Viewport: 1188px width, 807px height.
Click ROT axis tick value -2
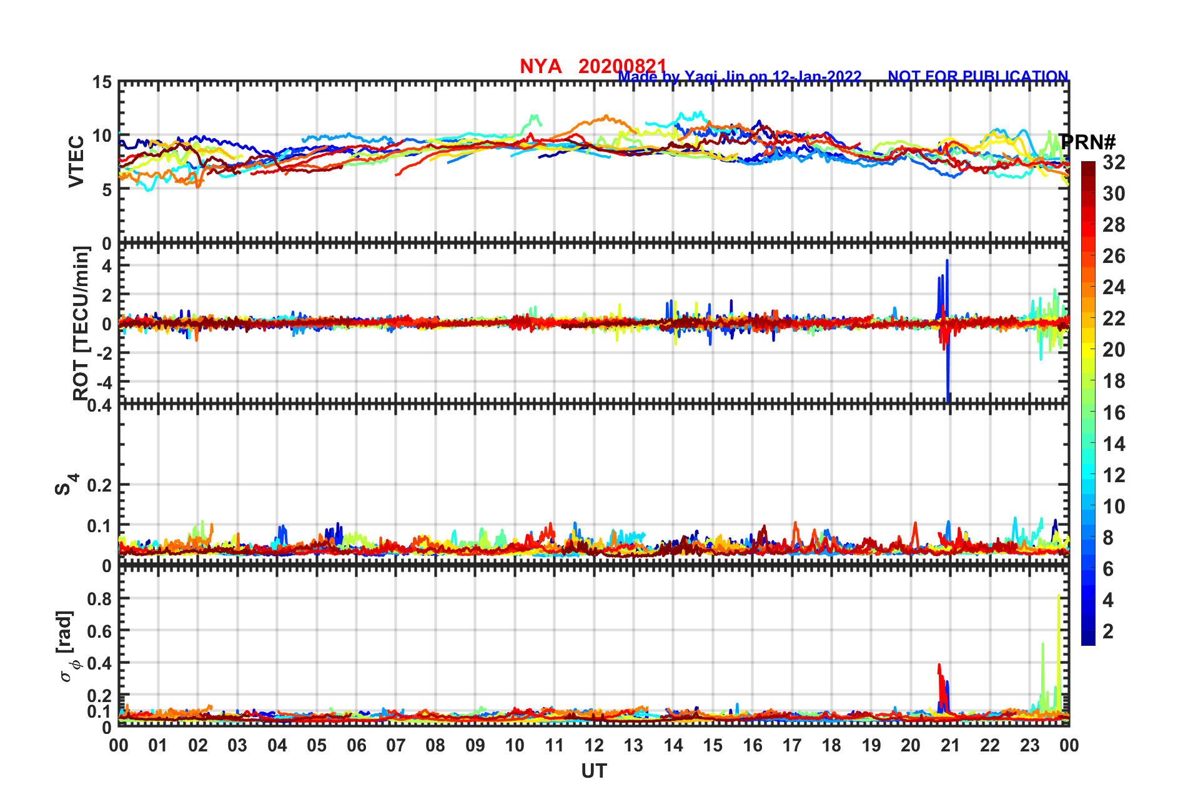(103, 353)
